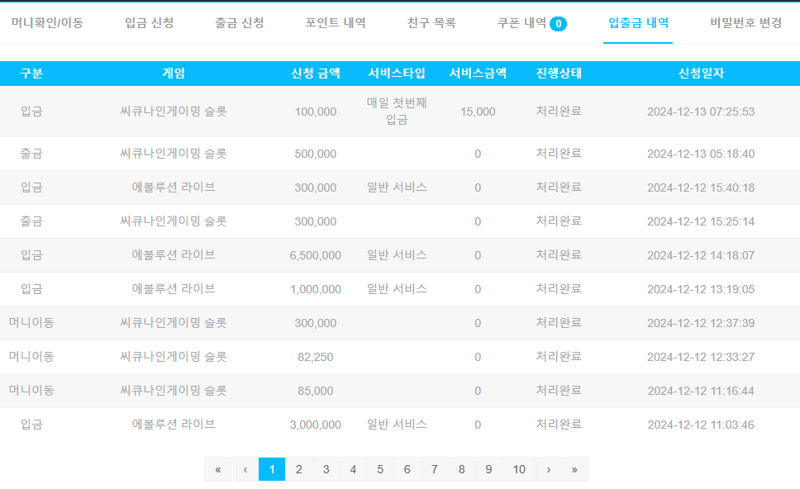800x489 pixels.
Task: Click the date 2024-12-12 11:03:46
Action: tap(701, 425)
